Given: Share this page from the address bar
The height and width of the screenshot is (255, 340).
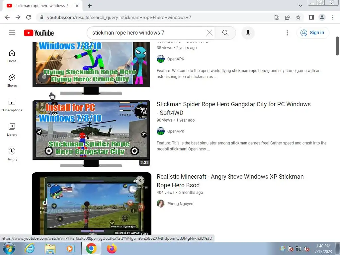Looking at the screenshot, I should click(288, 17).
